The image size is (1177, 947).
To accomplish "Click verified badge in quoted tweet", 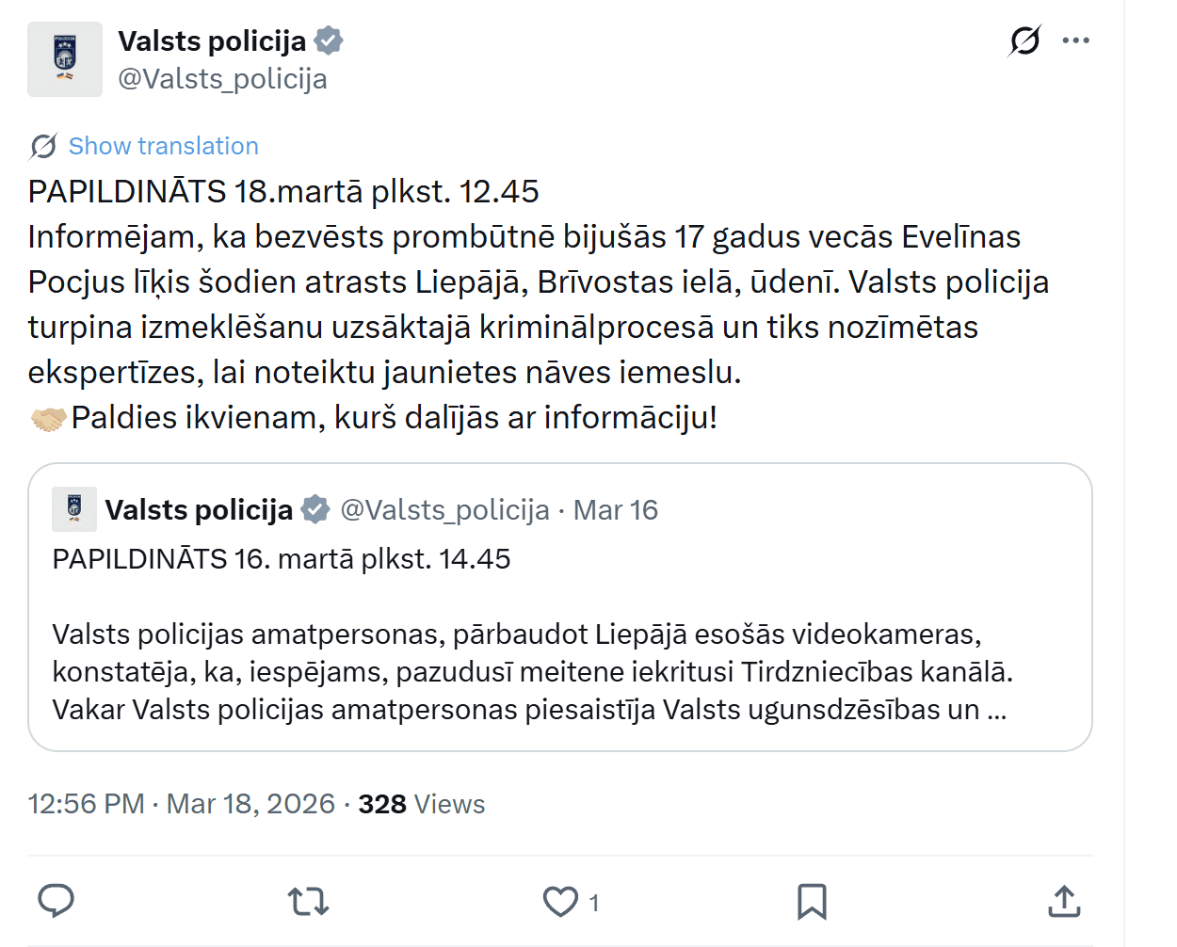I will coord(315,509).
